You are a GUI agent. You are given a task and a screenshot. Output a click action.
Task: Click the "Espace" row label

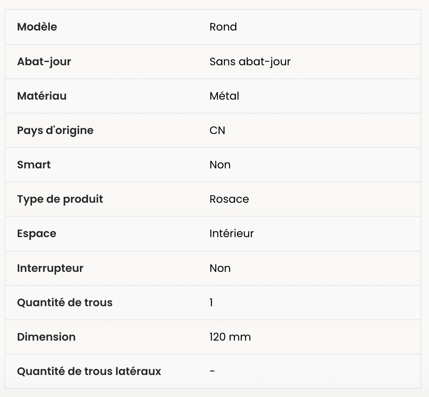click(x=37, y=233)
